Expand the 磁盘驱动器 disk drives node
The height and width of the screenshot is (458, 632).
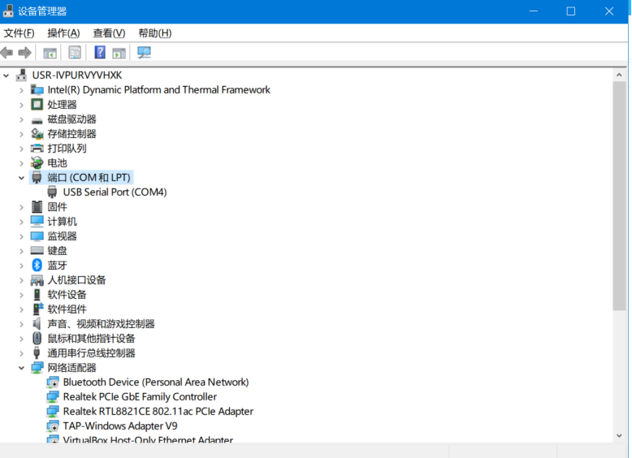pos(22,119)
